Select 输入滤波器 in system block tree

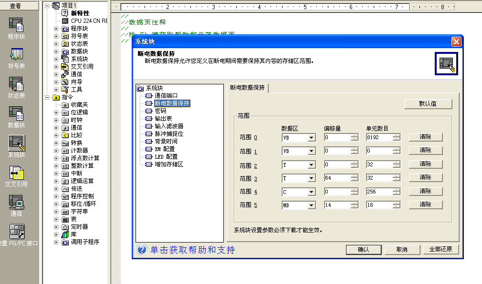tap(169, 126)
